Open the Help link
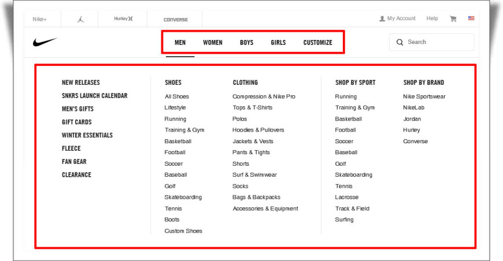Image resolution: width=503 pixels, height=261 pixels. coord(432,18)
